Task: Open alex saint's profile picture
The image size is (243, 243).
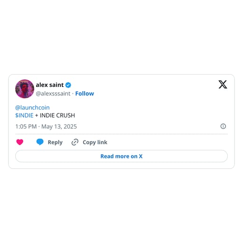Action: tap(25, 89)
